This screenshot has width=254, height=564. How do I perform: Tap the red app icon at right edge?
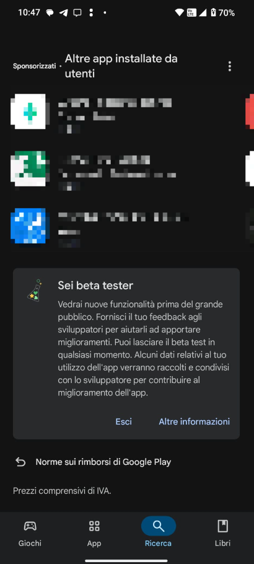point(250,112)
